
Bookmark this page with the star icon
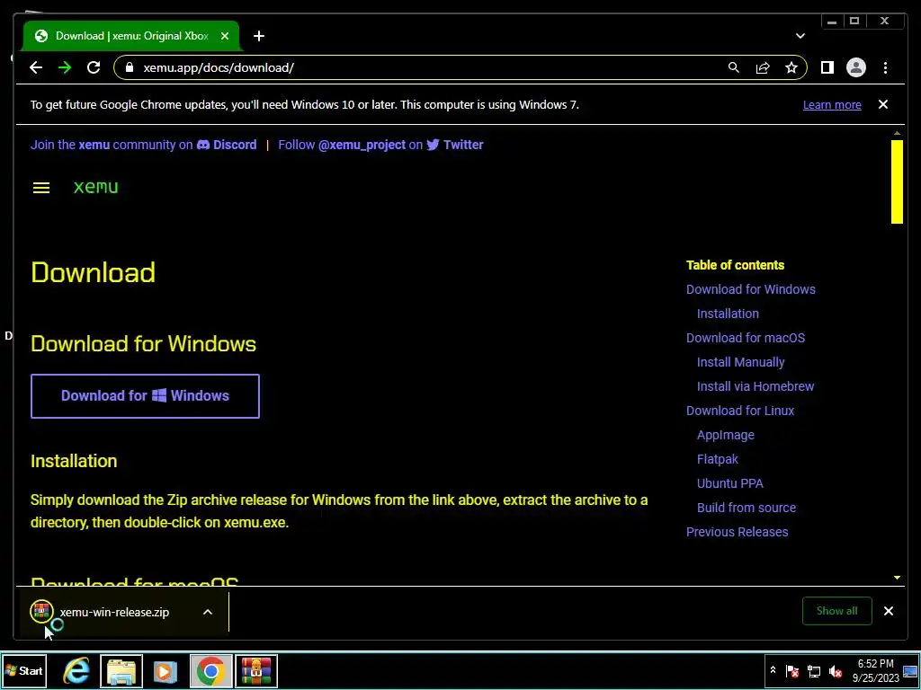coord(791,67)
